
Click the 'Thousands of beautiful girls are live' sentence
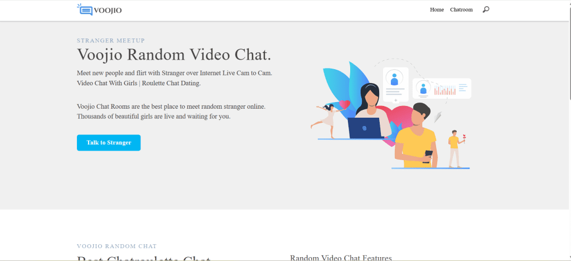[x=154, y=117]
